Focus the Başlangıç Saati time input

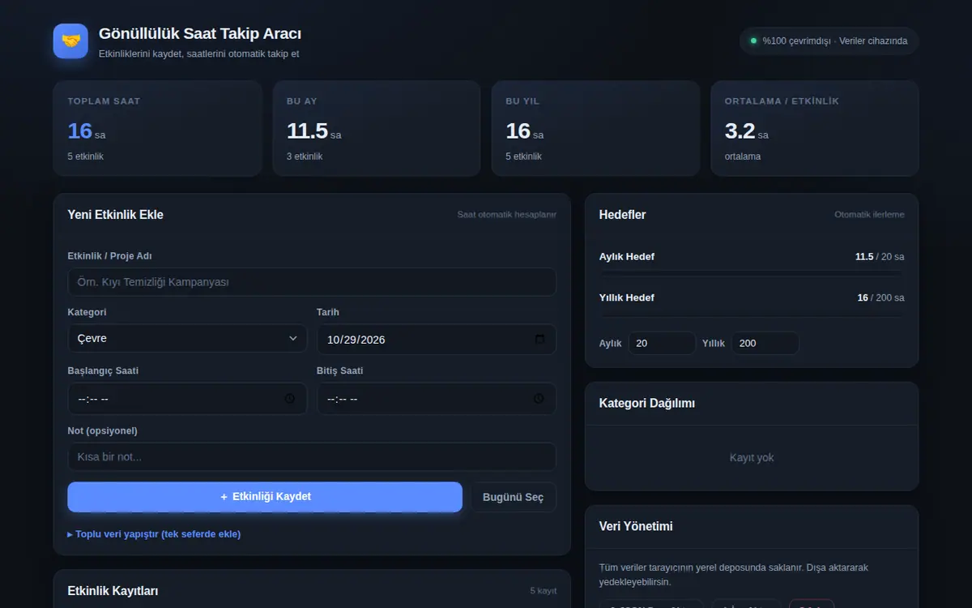pyautogui.click(x=187, y=399)
